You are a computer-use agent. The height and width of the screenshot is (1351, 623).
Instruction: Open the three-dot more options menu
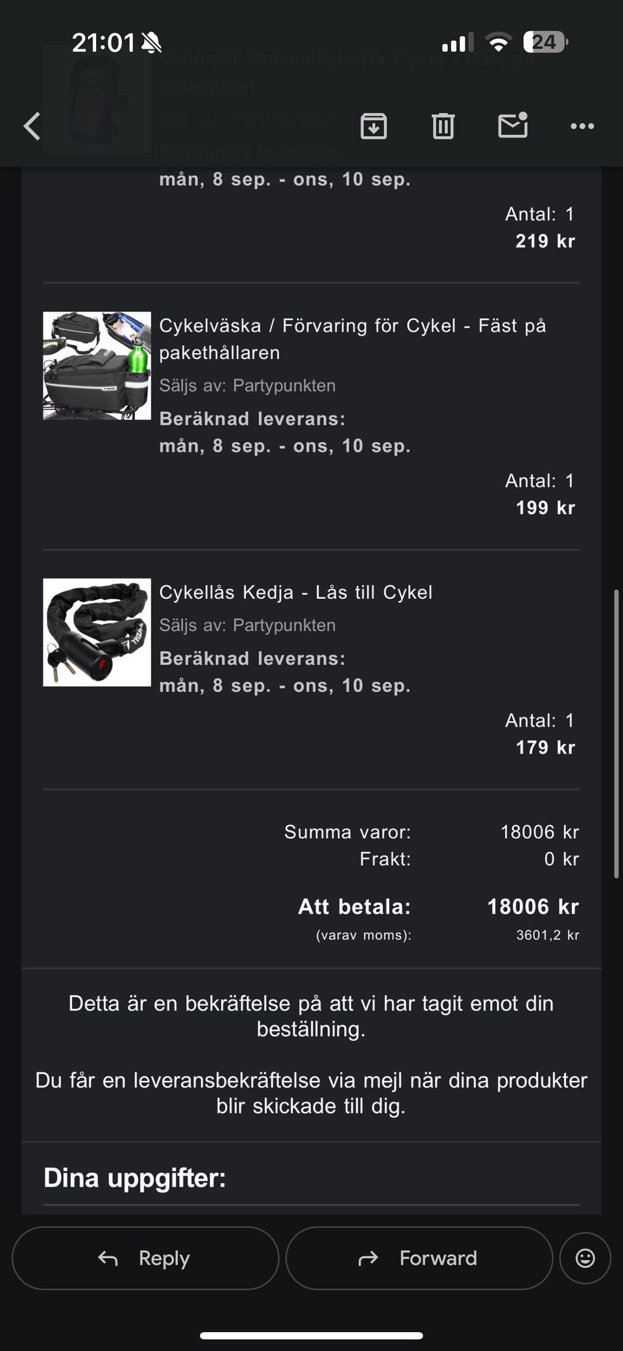582,126
